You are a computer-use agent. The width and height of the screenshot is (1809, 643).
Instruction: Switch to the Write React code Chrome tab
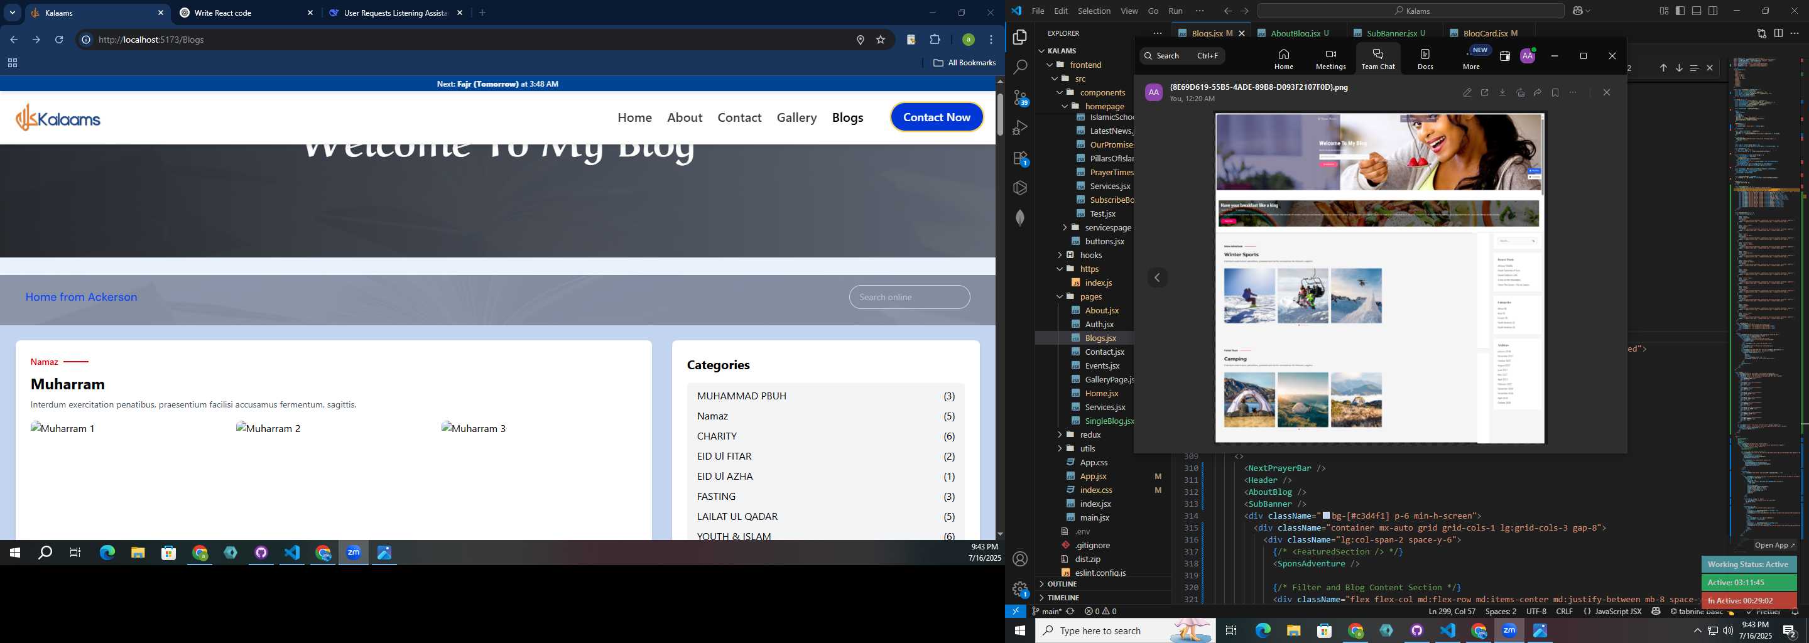pyautogui.click(x=246, y=13)
